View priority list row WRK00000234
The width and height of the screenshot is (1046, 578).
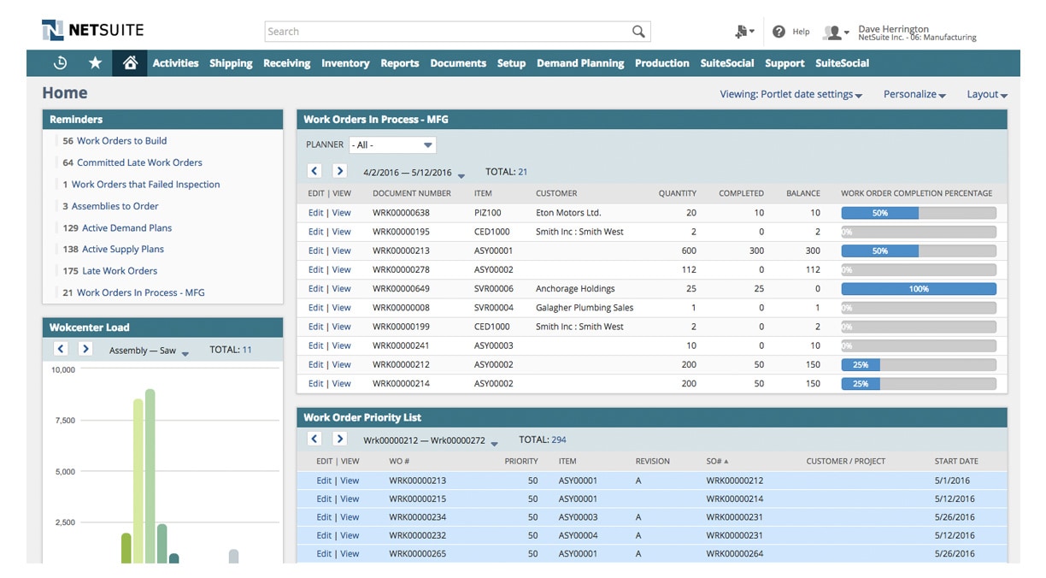(x=350, y=517)
